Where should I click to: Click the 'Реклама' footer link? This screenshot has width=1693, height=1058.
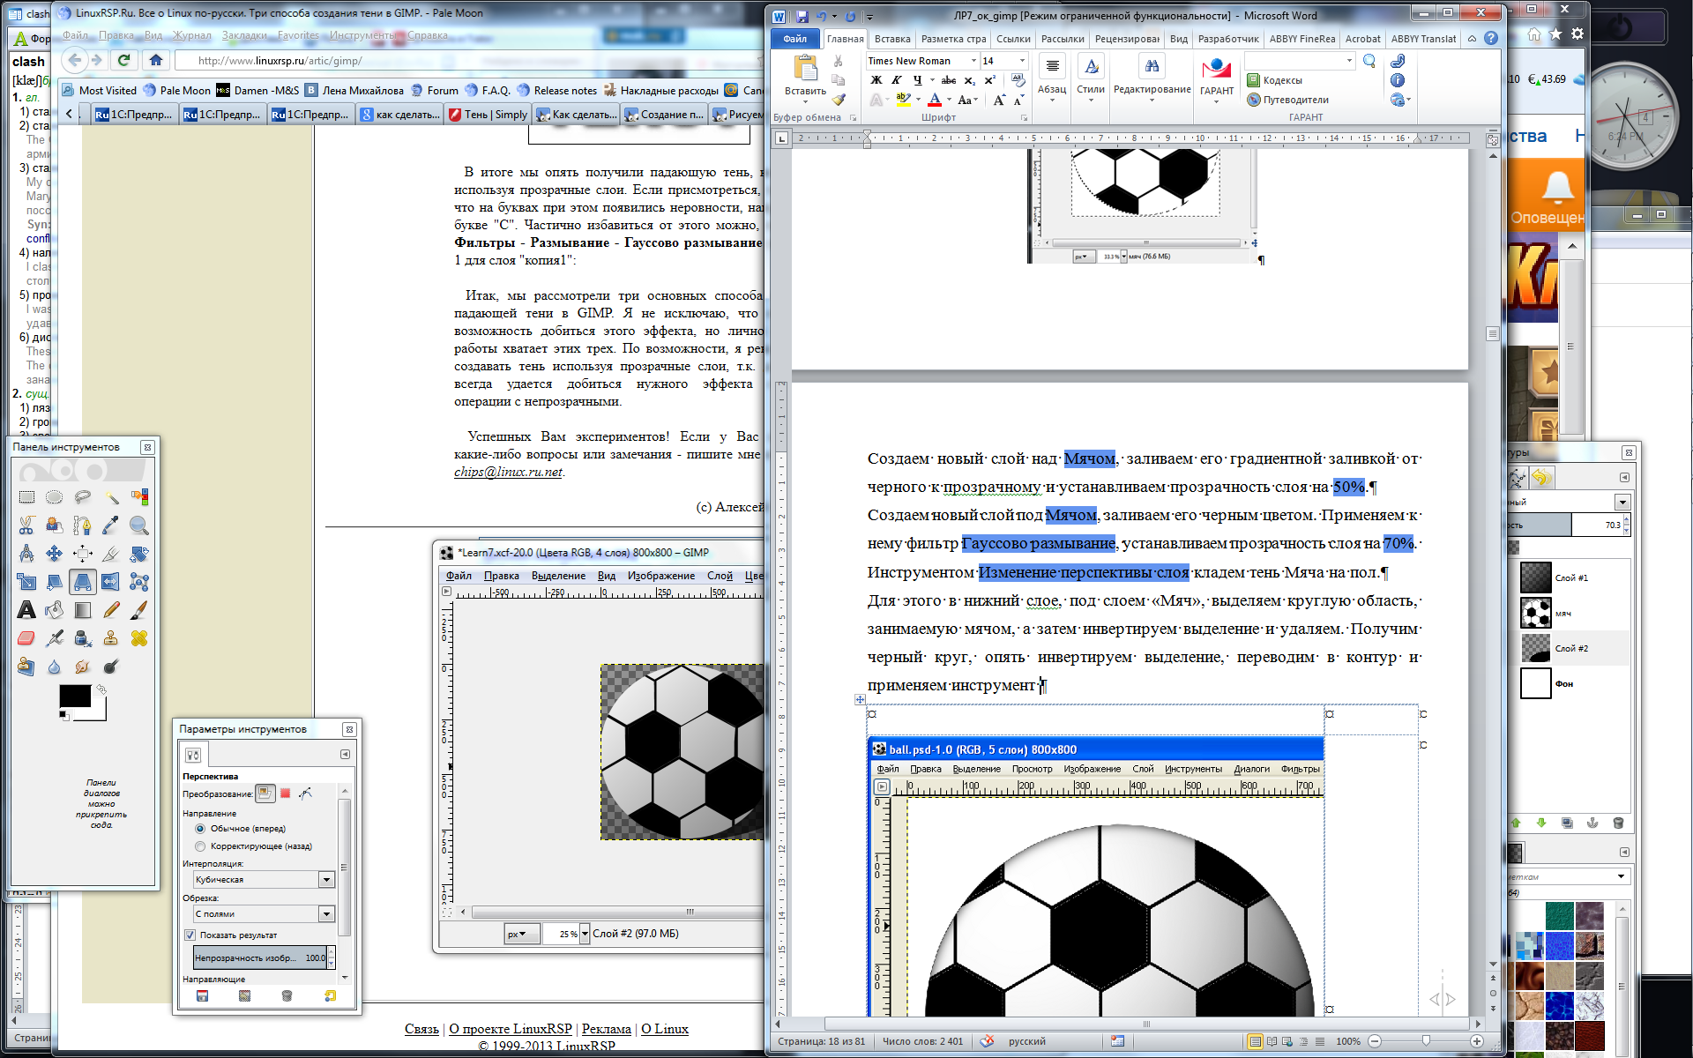click(x=607, y=1029)
